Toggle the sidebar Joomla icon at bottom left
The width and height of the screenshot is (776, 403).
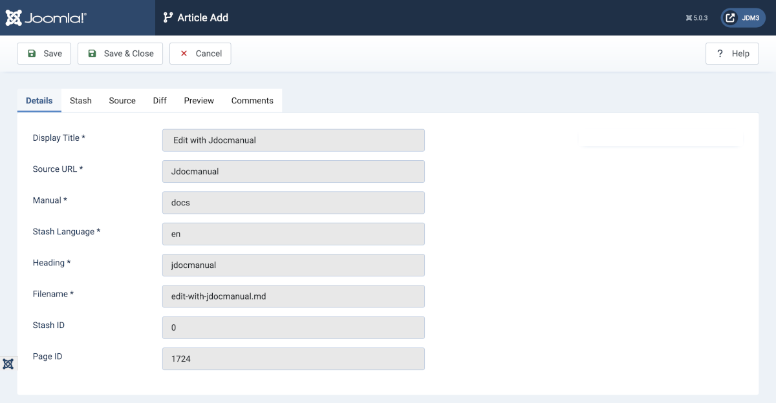tap(8, 364)
